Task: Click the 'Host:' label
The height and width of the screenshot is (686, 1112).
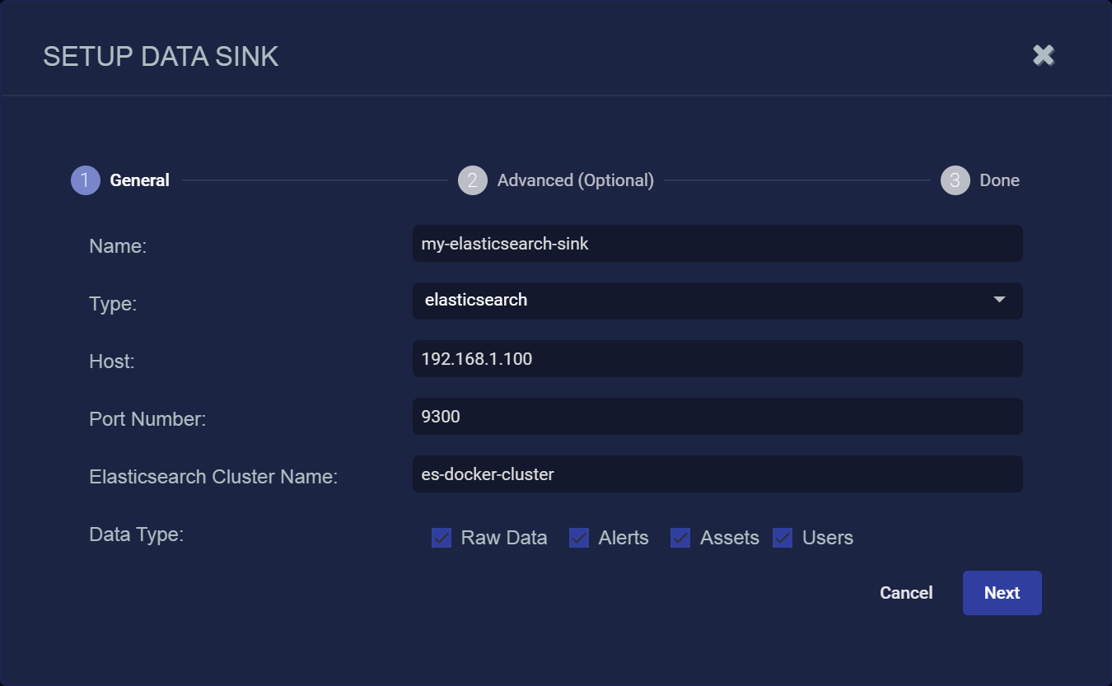Action: click(112, 362)
